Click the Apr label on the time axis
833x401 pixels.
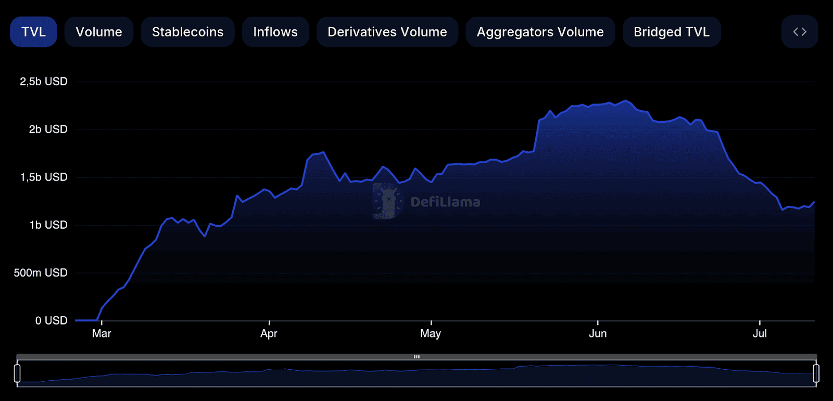[269, 333]
